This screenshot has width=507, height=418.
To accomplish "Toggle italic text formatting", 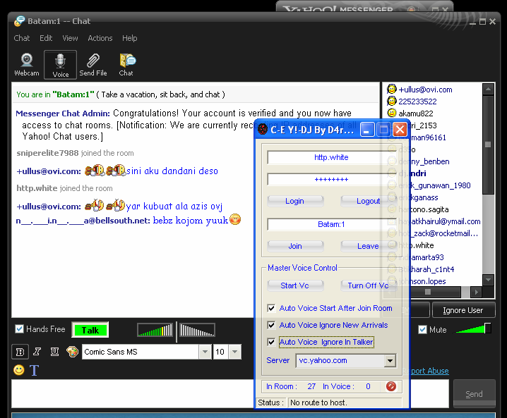I will [x=37, y=352].
